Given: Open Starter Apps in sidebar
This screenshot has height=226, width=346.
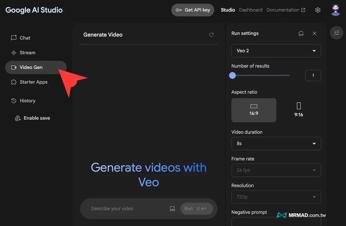Looking at the screenshot, I should pyautogui.click(x=34, y=82).
